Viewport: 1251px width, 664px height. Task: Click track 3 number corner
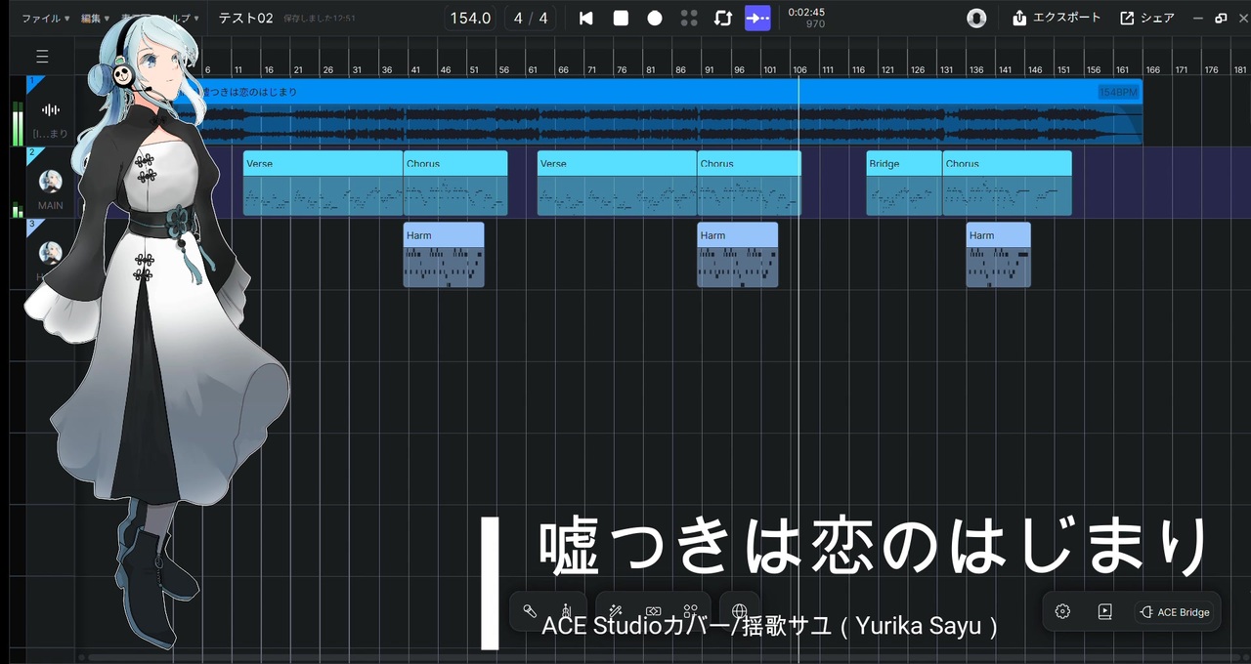[31, 225]
